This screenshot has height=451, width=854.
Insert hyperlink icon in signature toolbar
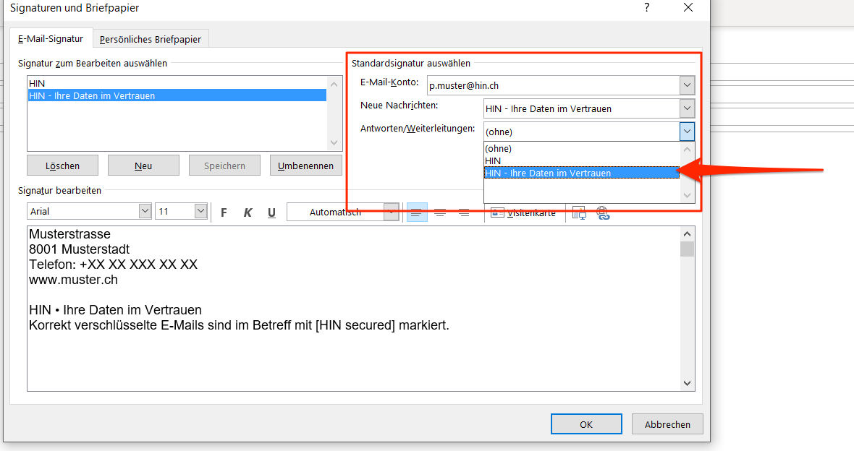603,212
